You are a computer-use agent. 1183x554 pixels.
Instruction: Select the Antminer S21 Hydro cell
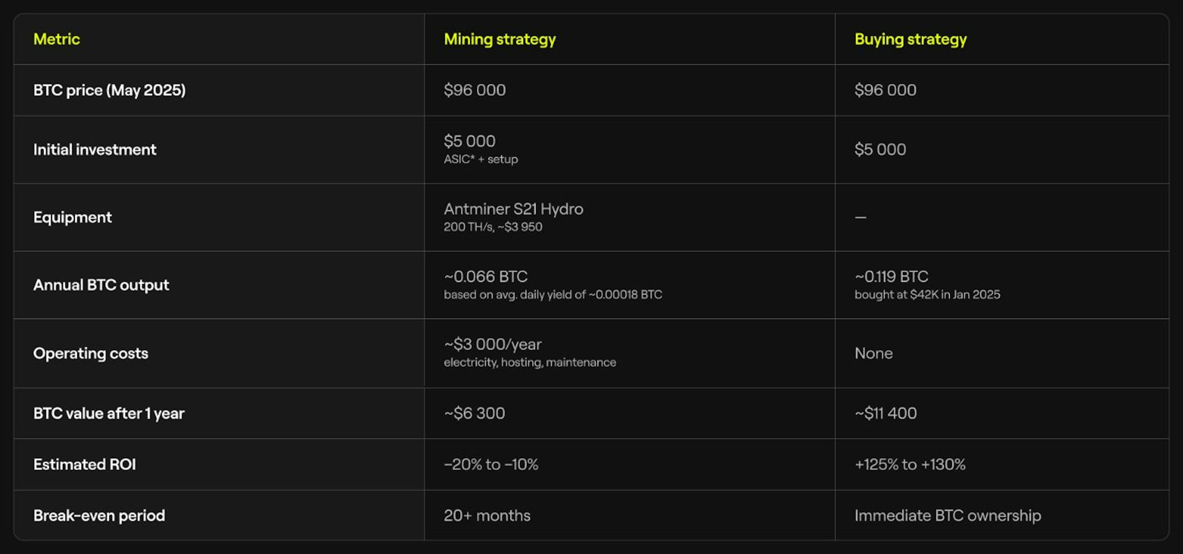click(x=513, y=209)
